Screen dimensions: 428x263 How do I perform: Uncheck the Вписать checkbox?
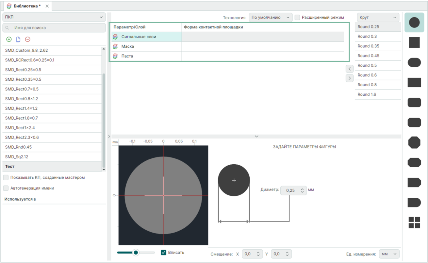click(x=164, y=253)
